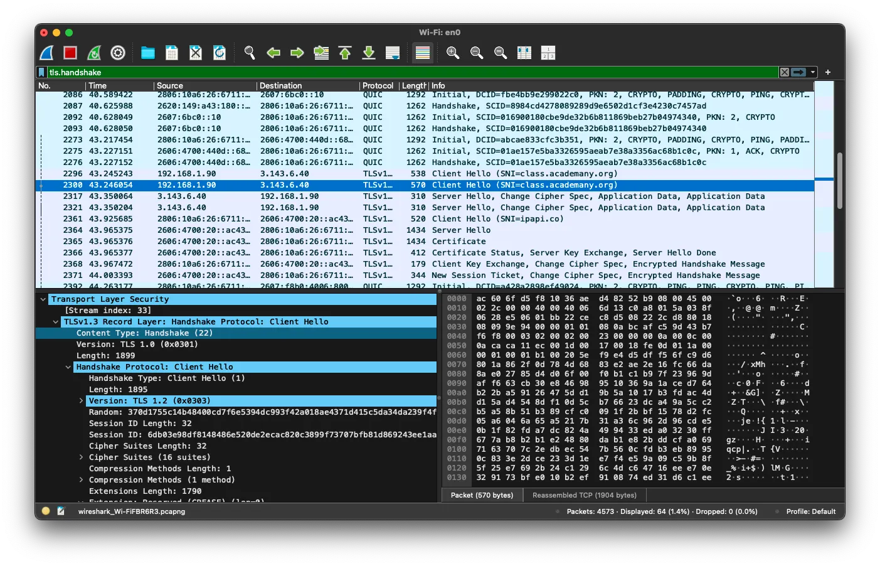The width and height of the screenshot is (880, 566).
Task: Open the go-to-specified-packet tool
Action: click(x=321, y=53)
